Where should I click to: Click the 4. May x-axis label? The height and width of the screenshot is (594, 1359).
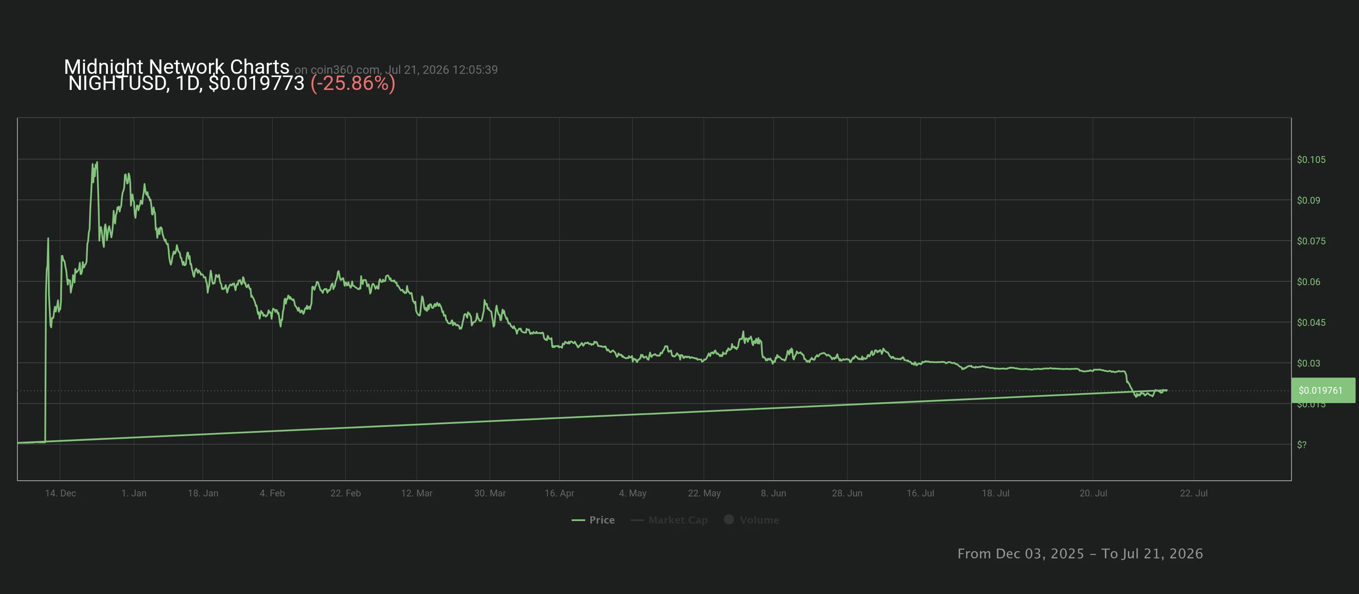632,493
